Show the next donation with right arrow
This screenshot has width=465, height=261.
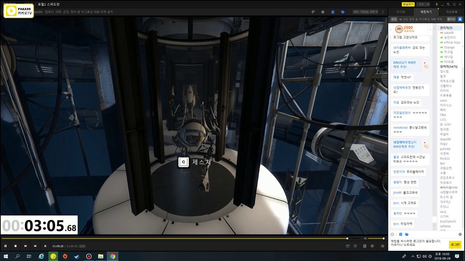point(430,29)
